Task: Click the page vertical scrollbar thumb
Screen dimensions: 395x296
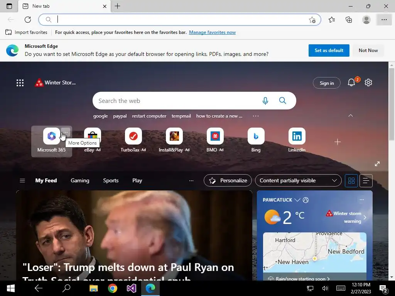Action: click(x=392, y=104)
